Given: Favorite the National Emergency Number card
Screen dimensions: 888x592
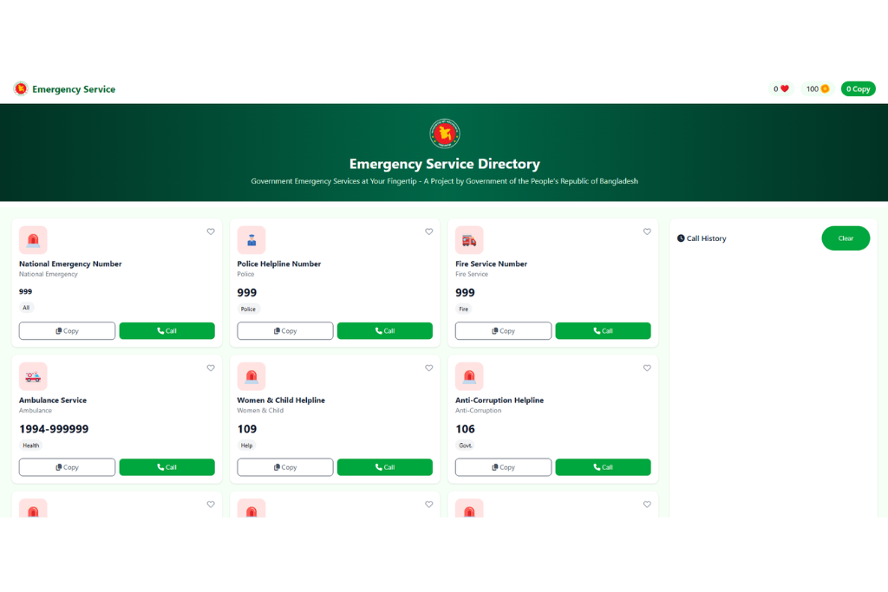Looking at the screenshot, I should (211, 231).
